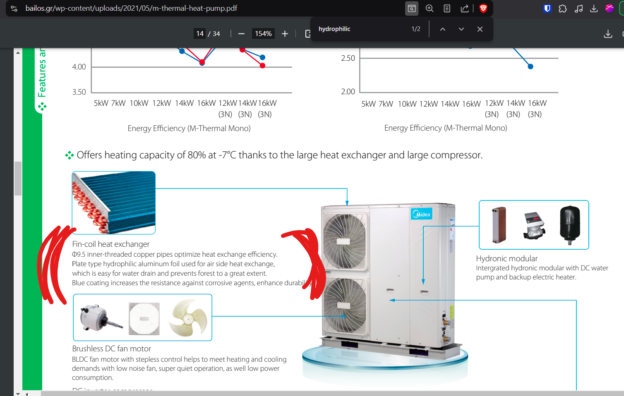Click the 'Features' vertical sidebar label
Screen dimensions: 624x396
42,73
